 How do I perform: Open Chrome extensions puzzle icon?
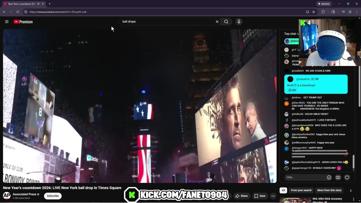point(323,12)
